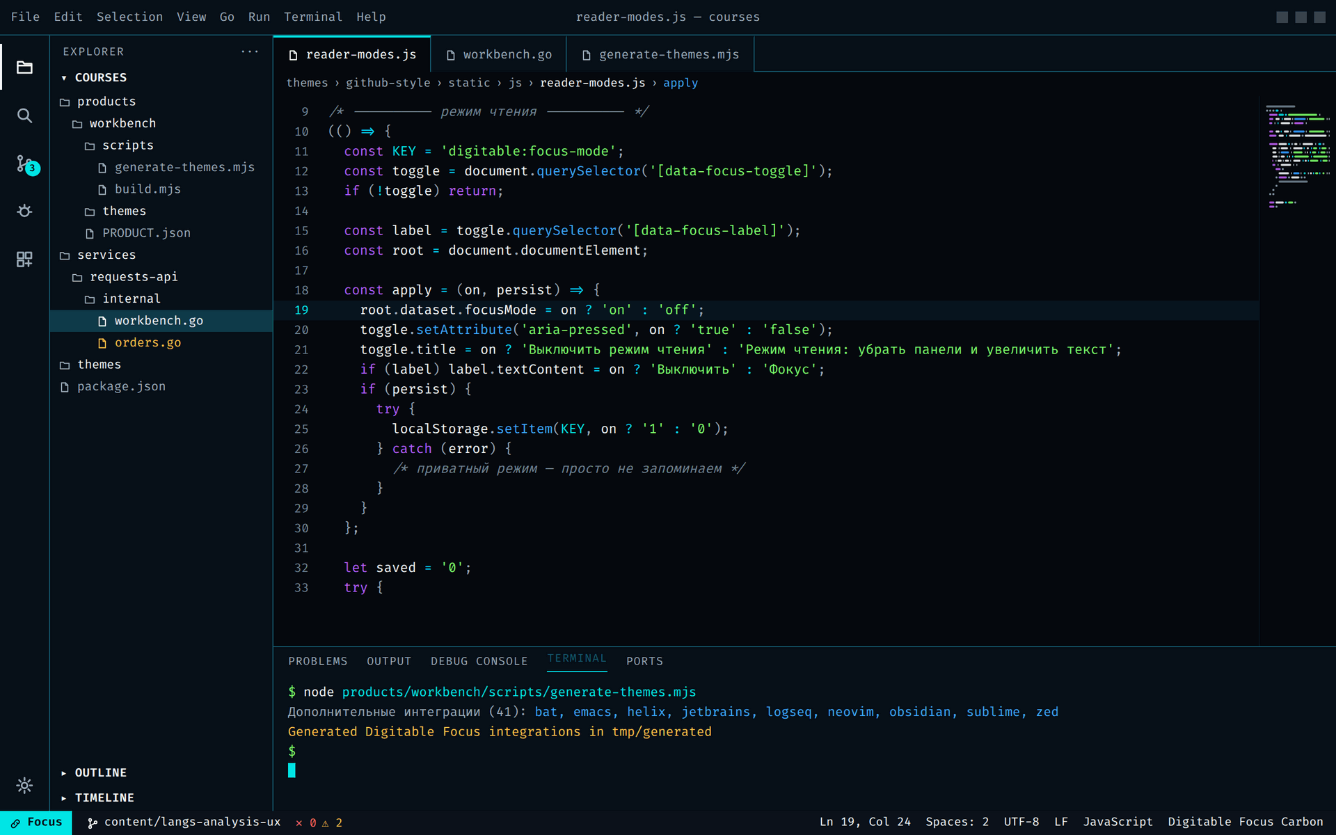This screenshot has height=835, width=1336.
Task: Click 'products/workbench/scripts/generate-themes.mjs' path in terminal
Action: (519, 692)
